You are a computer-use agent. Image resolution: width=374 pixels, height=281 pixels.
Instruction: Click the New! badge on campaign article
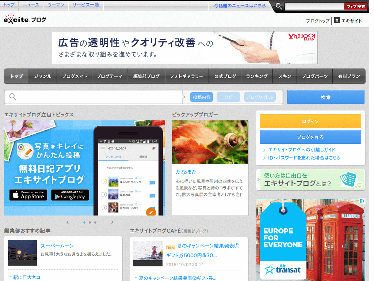point(170,247)
